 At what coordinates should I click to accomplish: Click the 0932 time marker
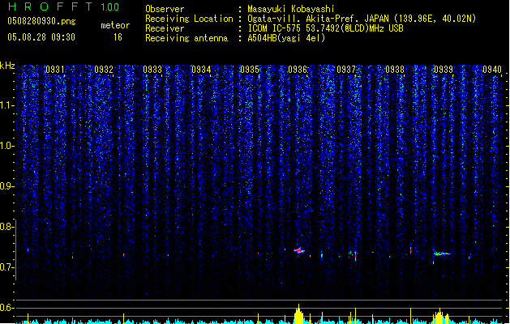pyautogui.click(x=104, y=70)
